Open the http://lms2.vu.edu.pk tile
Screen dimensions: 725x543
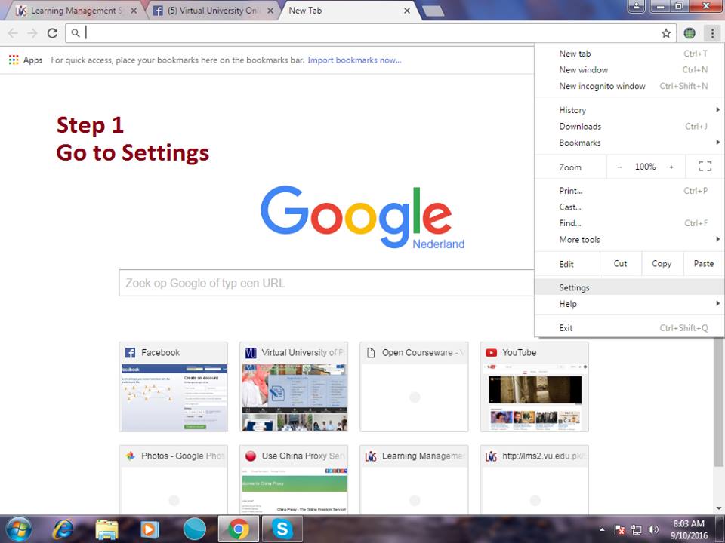(535, 480)
